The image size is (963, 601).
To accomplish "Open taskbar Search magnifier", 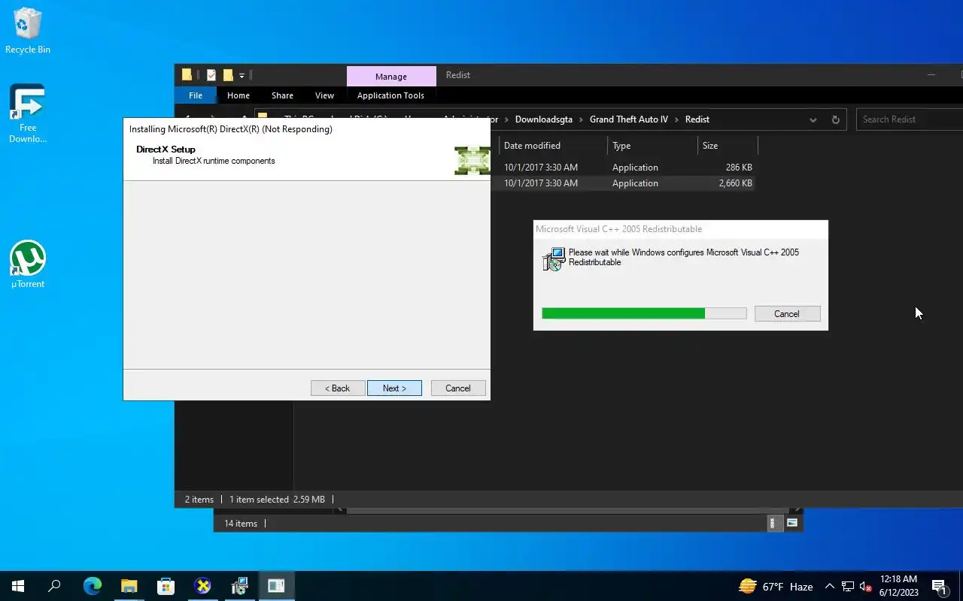I will click(54, 586).
